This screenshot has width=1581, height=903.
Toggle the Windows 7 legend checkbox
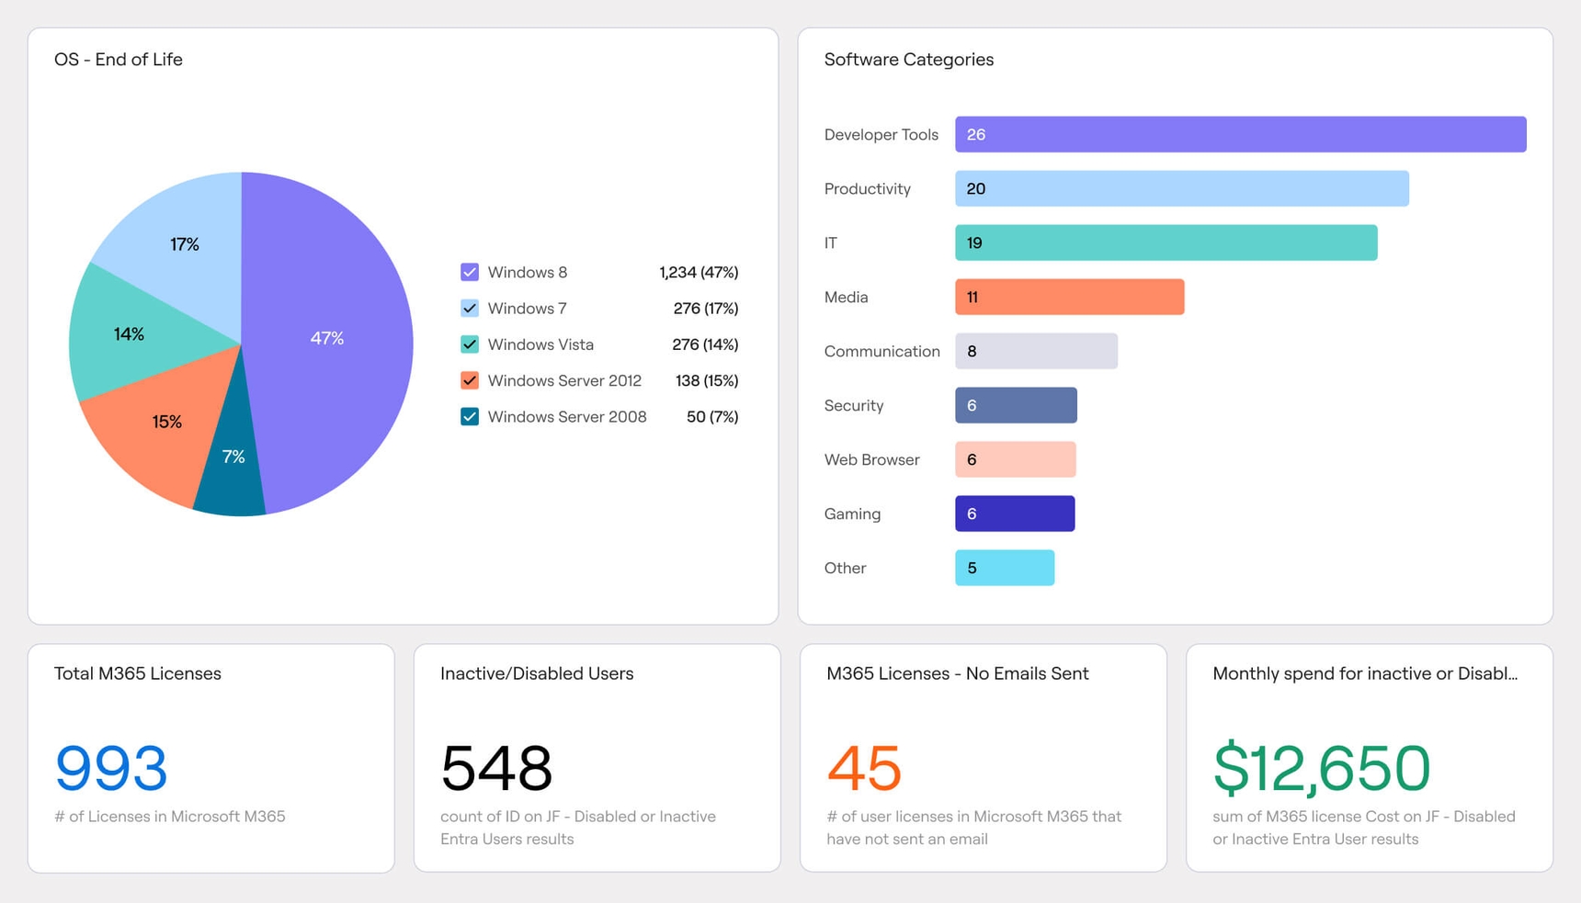(470, 308)
